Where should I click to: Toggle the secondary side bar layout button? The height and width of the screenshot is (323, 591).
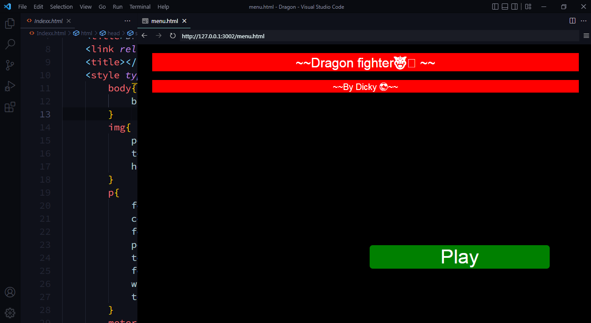click(x=514, y=7)
